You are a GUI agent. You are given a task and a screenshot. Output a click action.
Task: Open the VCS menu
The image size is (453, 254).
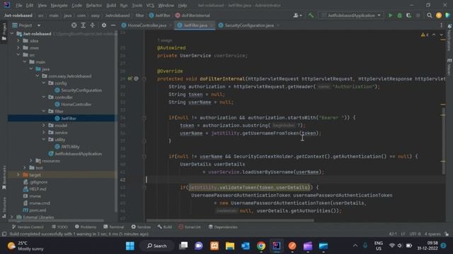point(150,5)
